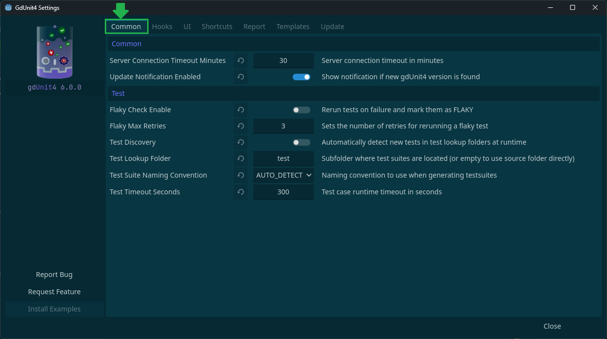Reset Test Suite Naming Convention
The image size is (607, 339).
tap(241, 175)
